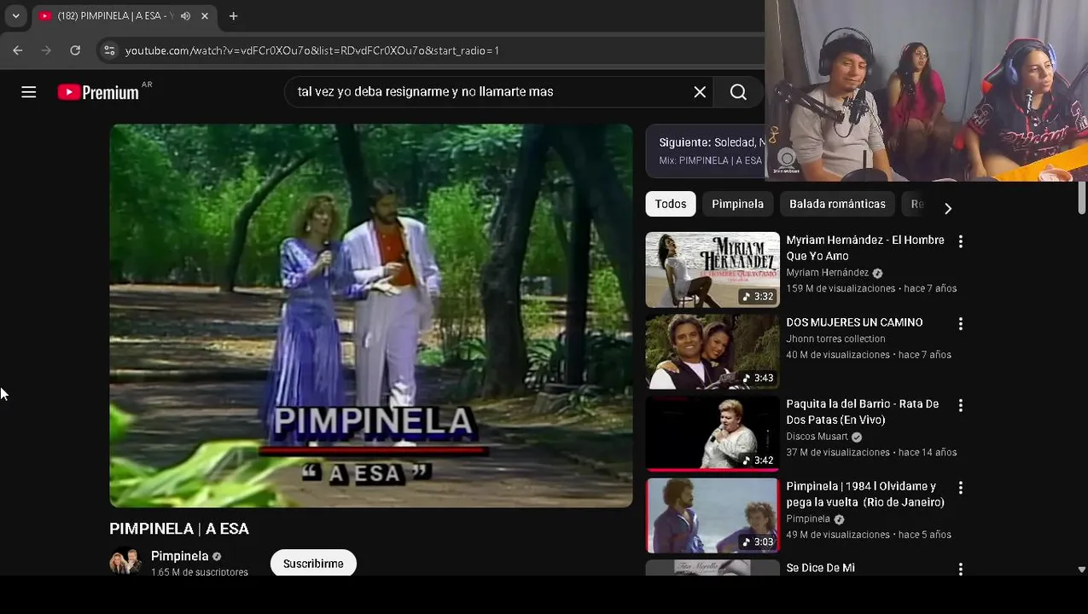Image resolution: width=1088 pixels, height=614 pixels.
Task: Open Pimpinela 1984 Olvidame title
Action: 865,495
